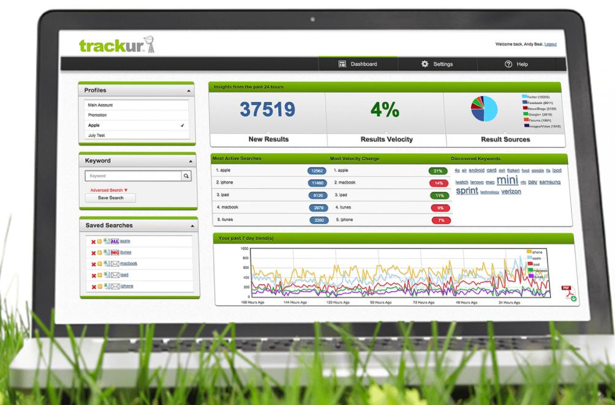Select the Main Account profile
Image resolution: width=615 pixels, height=405 pixels.
[136, 105]
